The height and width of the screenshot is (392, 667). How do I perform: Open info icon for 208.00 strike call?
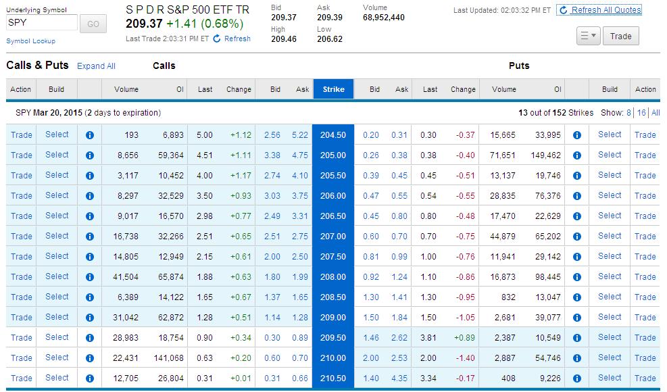90,277
